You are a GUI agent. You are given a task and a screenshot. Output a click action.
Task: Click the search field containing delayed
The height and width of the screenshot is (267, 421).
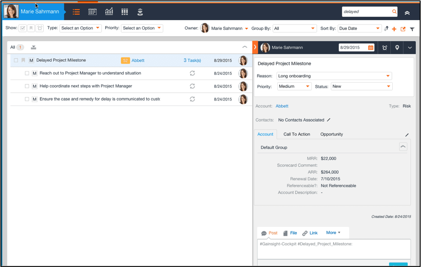(x=367, y=12)
